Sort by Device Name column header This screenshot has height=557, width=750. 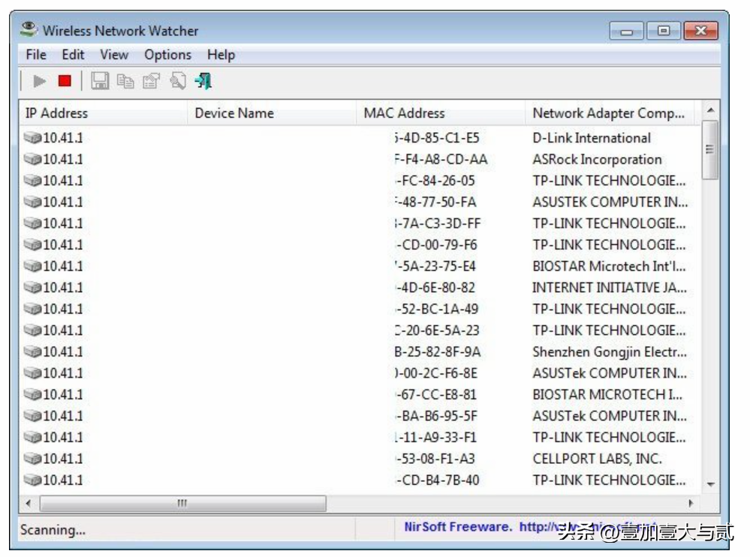272,113
